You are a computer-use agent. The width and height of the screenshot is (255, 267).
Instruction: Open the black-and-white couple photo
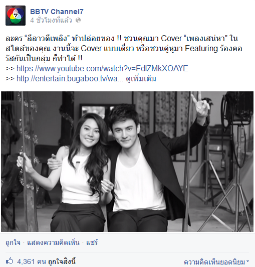click(x=127, y=162)
